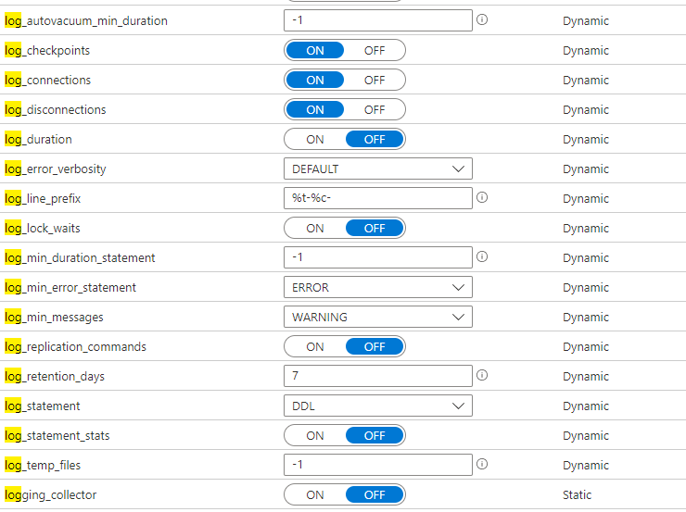Switch log_statement_stats to ON
The height and width of the screenshot is (512, 686).
tap(315, 436)
